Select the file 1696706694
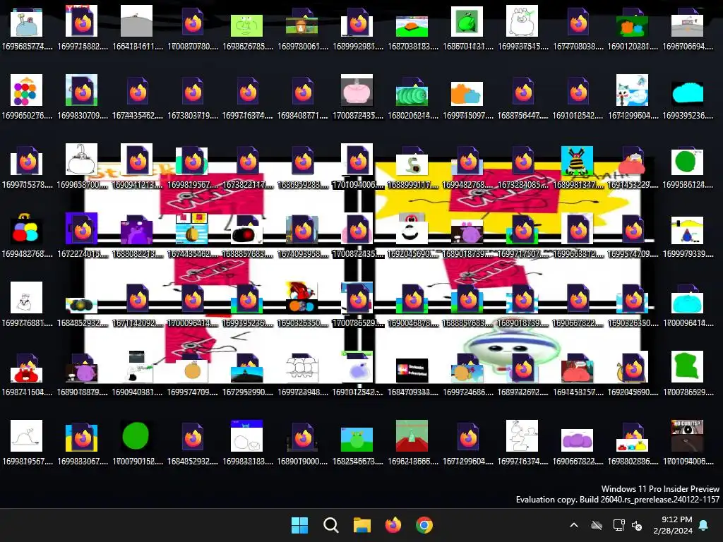 [x=688, y=28]
